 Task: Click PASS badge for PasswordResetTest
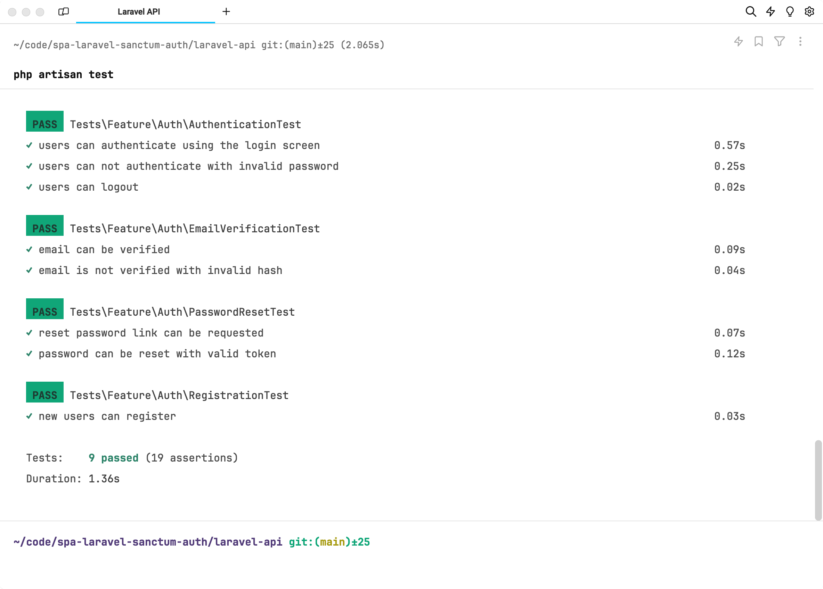pos(44,309)
